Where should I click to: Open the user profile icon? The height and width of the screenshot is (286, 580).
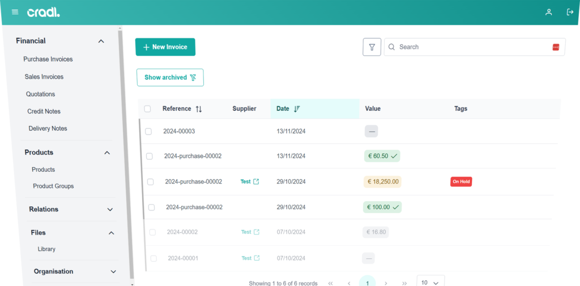click(x=548, y=12)
